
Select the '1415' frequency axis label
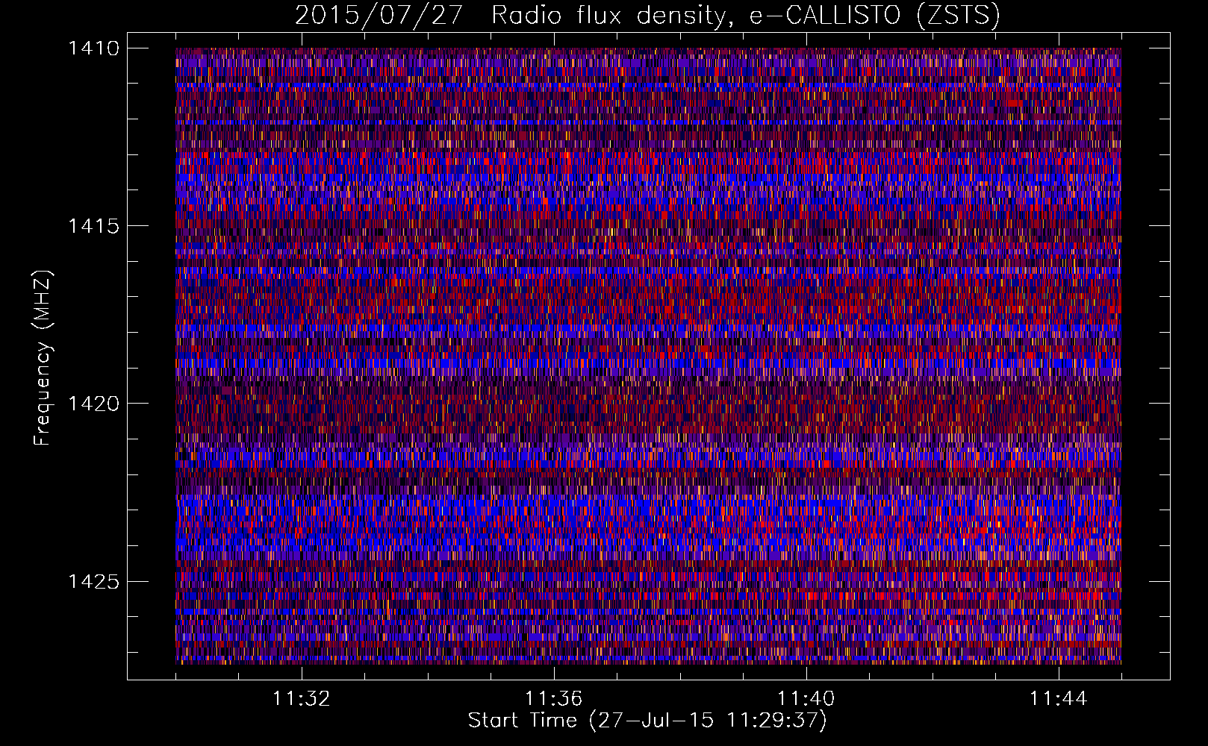tap(93, 226)
